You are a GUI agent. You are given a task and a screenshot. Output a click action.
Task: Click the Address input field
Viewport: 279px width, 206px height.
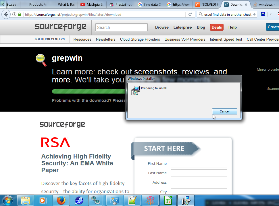point(199,183)
